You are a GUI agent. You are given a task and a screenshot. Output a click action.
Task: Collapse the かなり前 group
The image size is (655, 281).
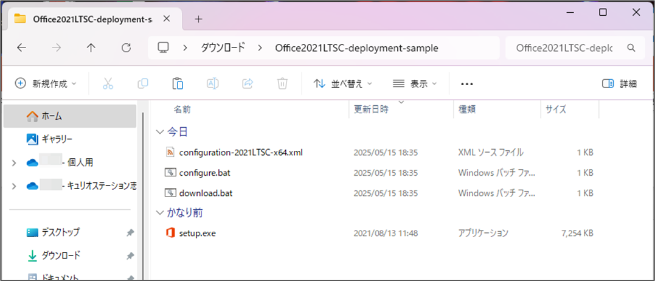click(160, 213)
